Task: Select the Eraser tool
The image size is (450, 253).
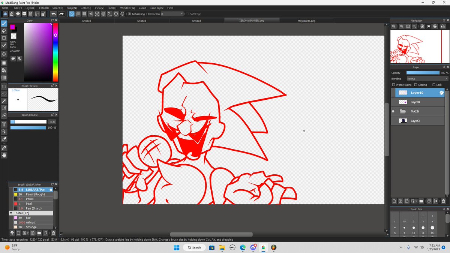Action: coord(4,31)
